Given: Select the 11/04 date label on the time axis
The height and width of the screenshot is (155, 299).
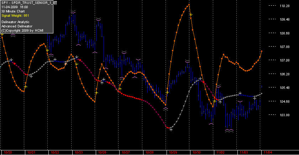Looking at the screenshot, I should click(268, 153).
